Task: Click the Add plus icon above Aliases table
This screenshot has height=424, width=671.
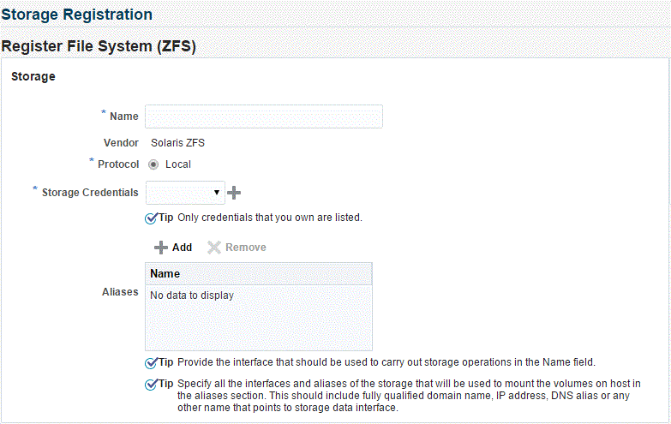Action: (160, 248)
